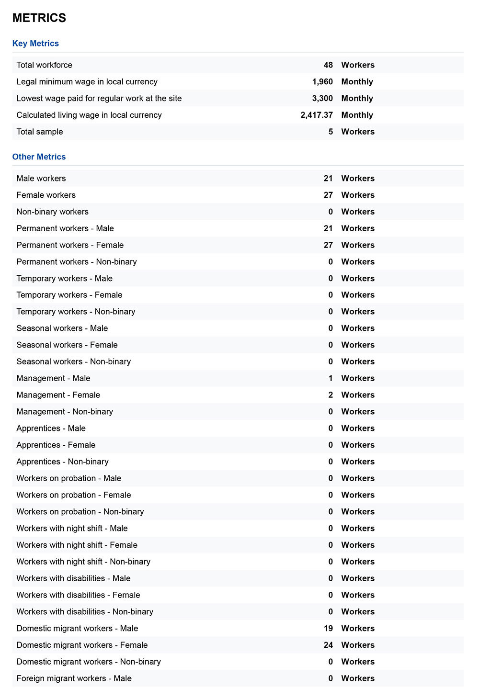Select the Workers on probation - Female row
The width and height of the screenshot is (479, 699).
click(238, 495)
